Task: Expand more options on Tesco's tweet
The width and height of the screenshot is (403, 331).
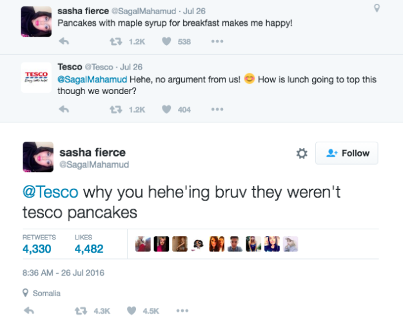Action: click(x=217, y=109)
